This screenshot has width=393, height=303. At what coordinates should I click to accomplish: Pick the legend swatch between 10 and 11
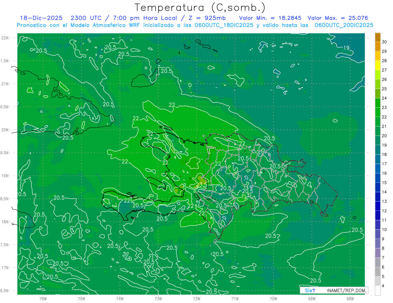[378, 225]
